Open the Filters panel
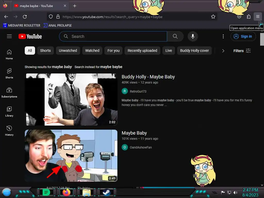 [x=242, y=51]
